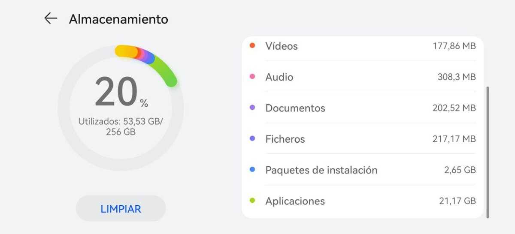515x234 pixels.
Task: Click the purple dot beside Documentos
Action: pyautogui.click(x=252, y=108)
